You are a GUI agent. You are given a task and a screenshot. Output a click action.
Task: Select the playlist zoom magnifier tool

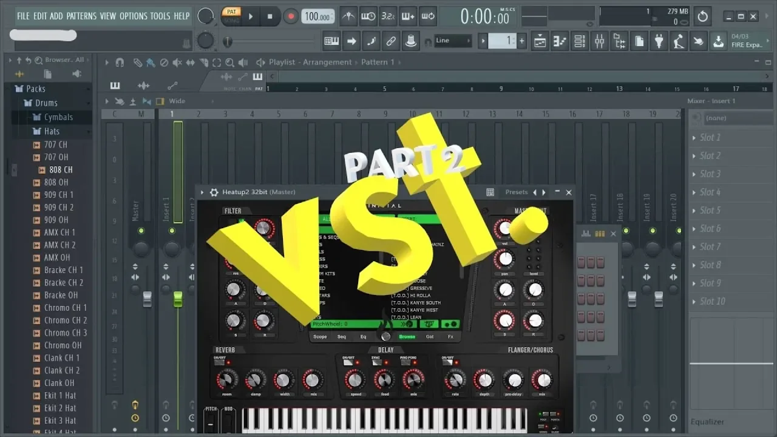point(229,63)
